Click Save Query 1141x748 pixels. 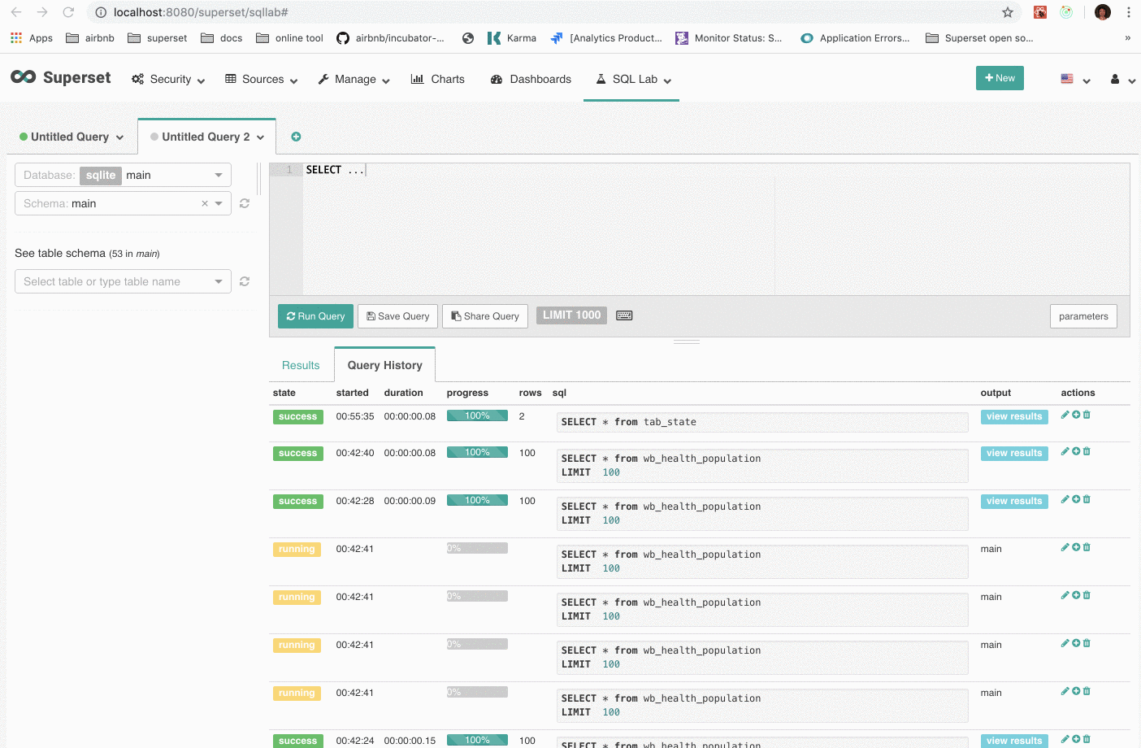click(398, 316)
